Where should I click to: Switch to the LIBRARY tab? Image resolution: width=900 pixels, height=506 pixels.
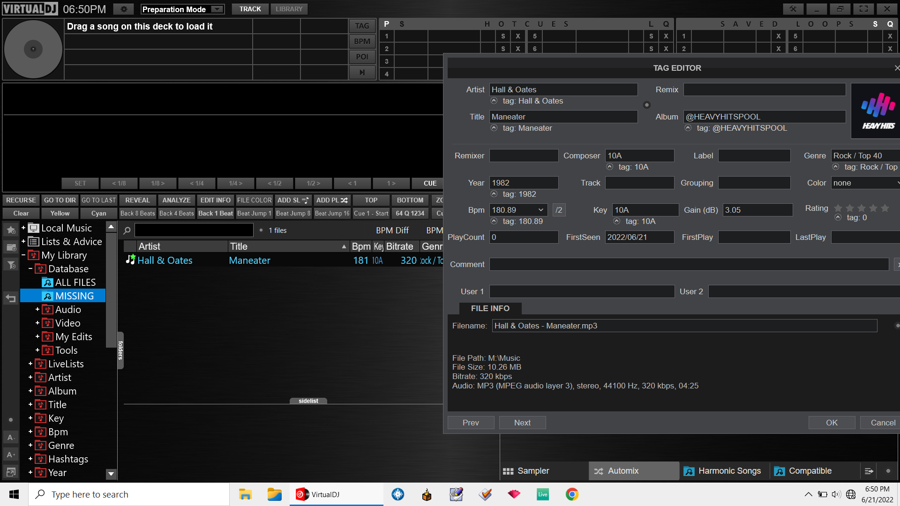click(289, 9)
